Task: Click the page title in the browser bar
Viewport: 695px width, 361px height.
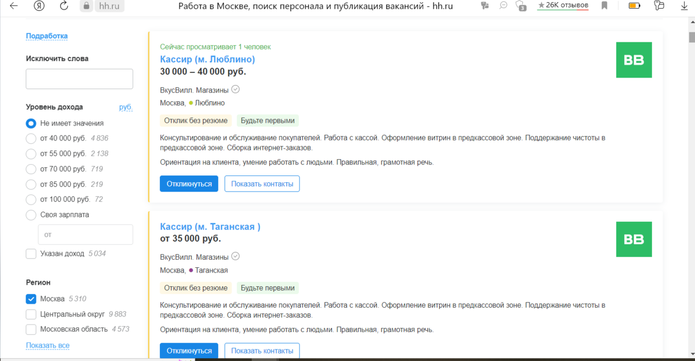Action: pyautogui.click(x=315, y=6)
